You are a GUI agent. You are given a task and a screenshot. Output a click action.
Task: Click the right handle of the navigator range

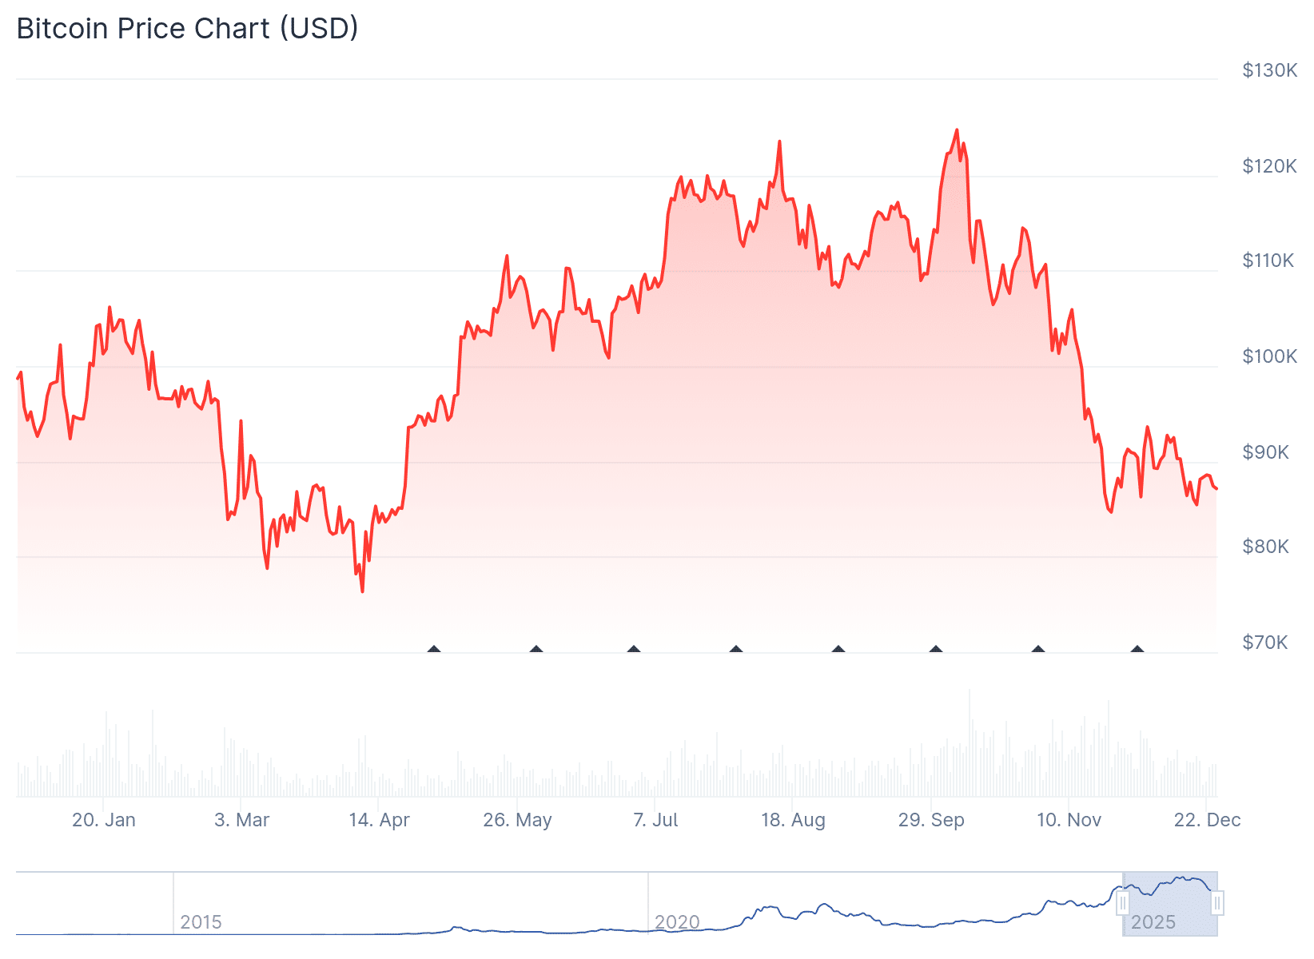pyautogui.click(x=1217, y=904)
